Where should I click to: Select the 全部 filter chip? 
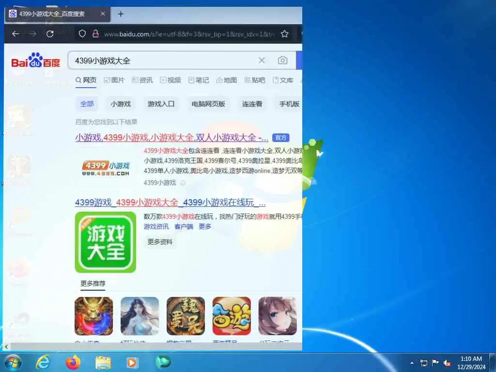(87, 104)
